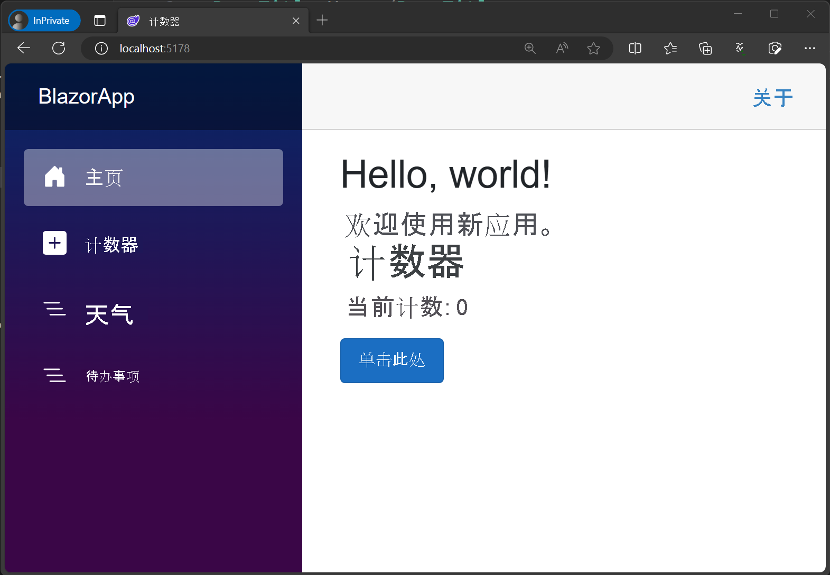Open split screen view icon
This screenshot has height=575, width=830.
(635, 49)
